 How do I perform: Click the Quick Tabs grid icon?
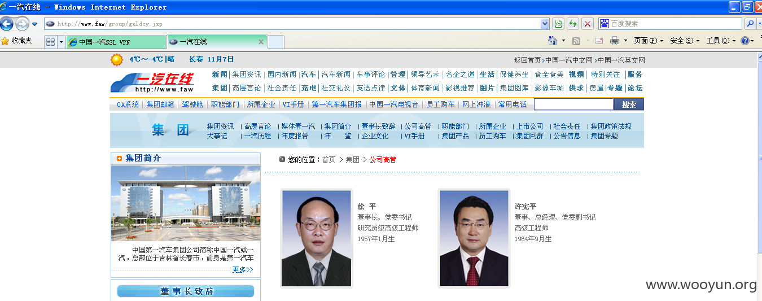(50, 42)
